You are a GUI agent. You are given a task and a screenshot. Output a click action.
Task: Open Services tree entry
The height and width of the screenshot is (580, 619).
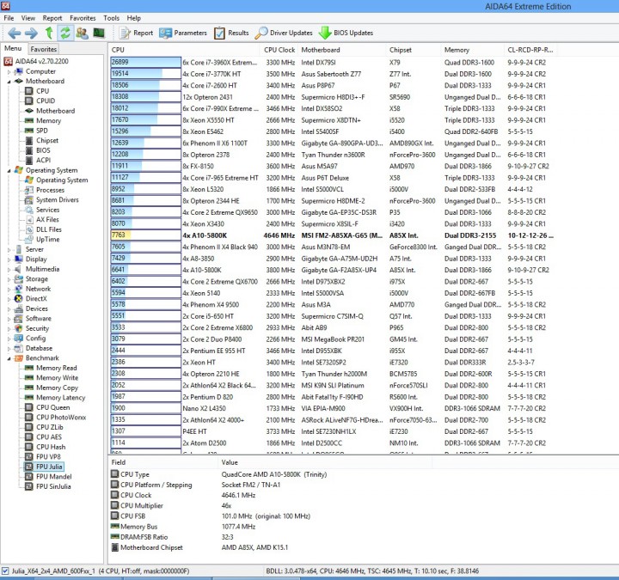click(x=42, y=210)
